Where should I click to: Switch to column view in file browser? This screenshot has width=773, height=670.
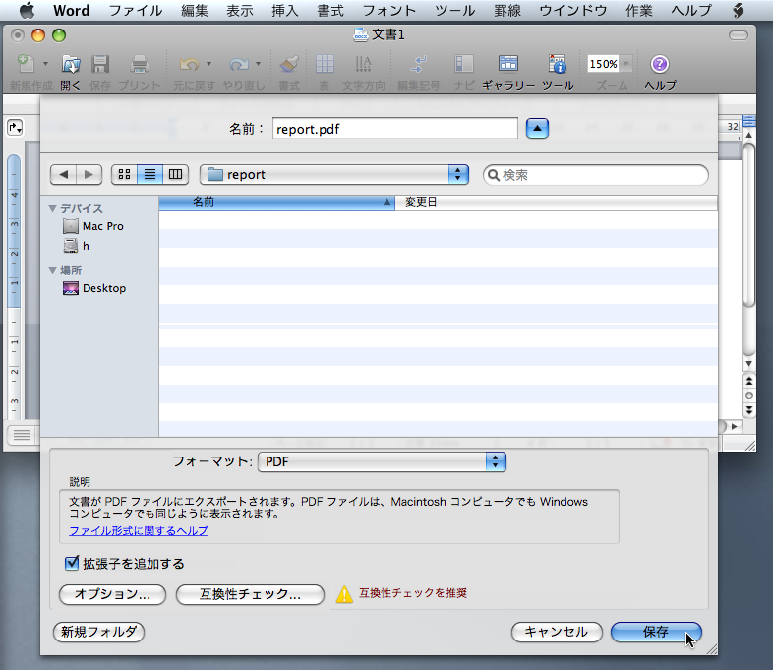point(176,174)
